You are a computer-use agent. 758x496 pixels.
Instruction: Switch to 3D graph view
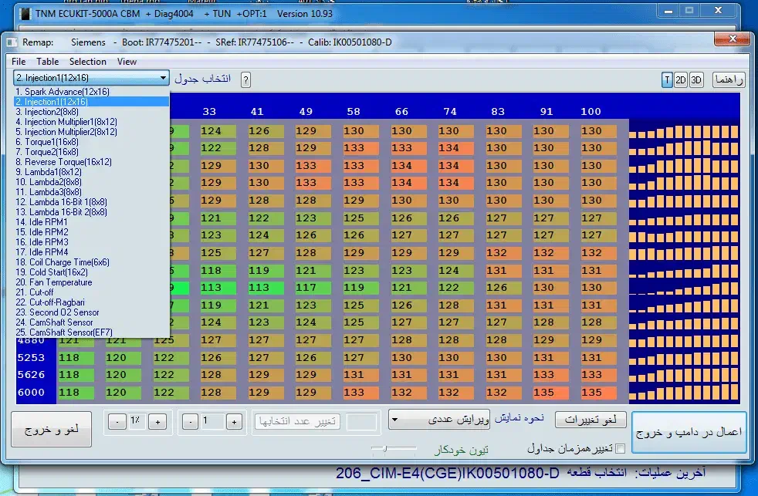695,79
